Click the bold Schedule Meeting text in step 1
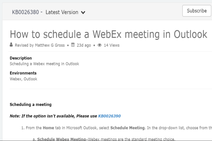The width and height of the screenshot is (212, 141). [127, 128]
